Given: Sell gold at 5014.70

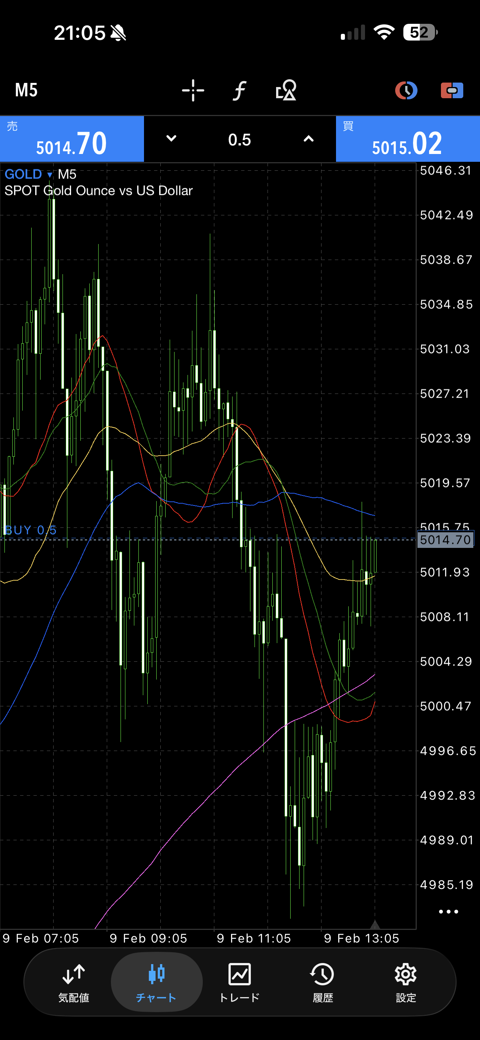Looking at the screenshot, I should [72, 139].
